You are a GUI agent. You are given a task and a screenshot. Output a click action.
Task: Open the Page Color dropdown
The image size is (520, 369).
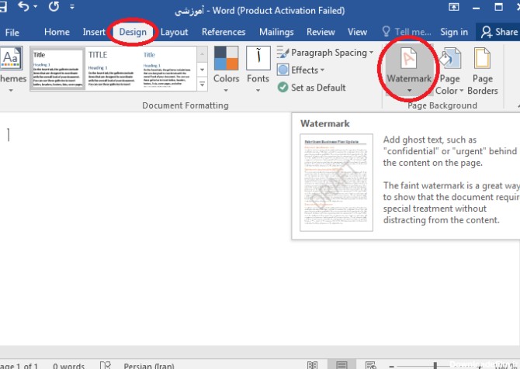pos(449,71)
